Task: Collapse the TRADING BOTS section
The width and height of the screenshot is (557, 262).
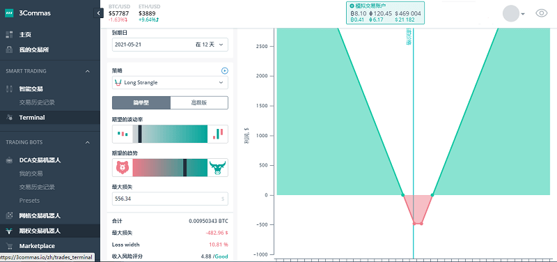Action: (x=88, y=142)
